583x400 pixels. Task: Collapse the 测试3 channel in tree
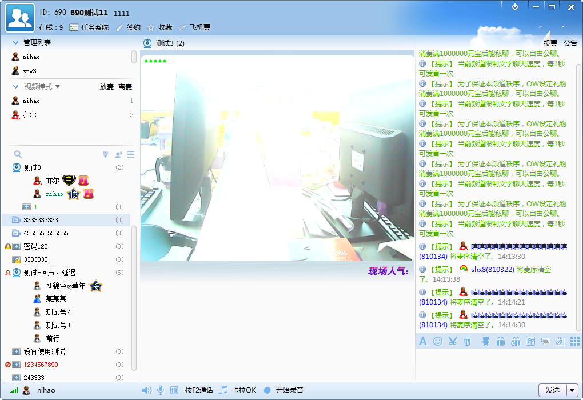click(17, 167)
